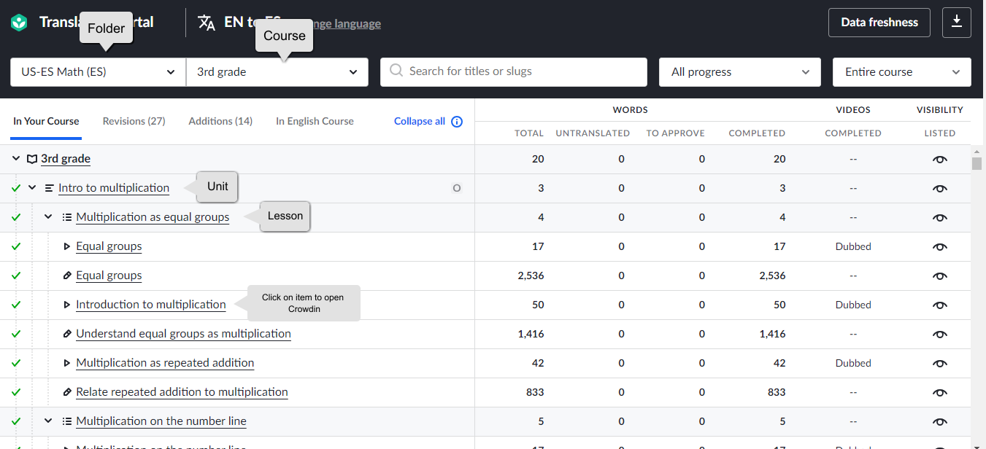Open Relate repeated addition to multiplication link
The width and height of the screenshot is (986, 449).
coord(182,392)
